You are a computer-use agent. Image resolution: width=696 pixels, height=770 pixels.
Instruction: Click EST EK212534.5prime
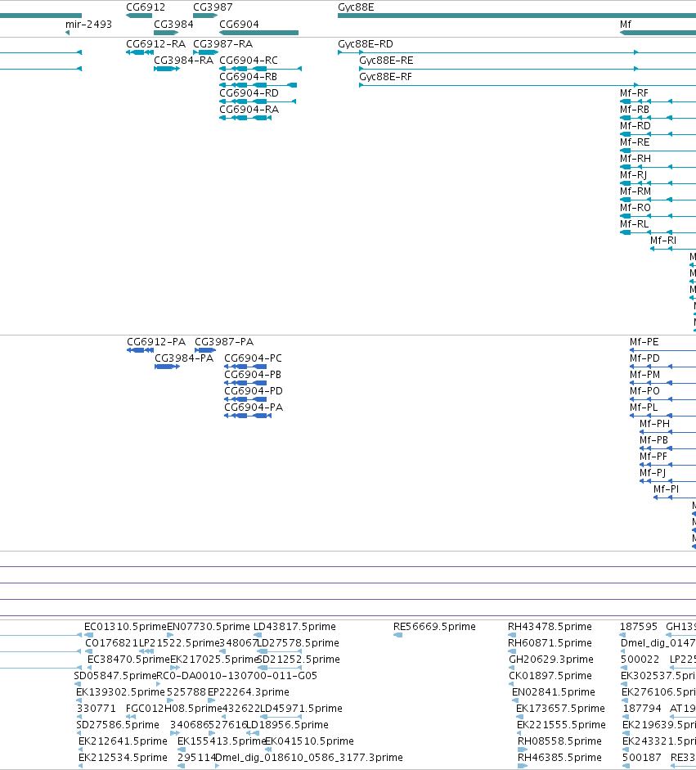(123, 758)
